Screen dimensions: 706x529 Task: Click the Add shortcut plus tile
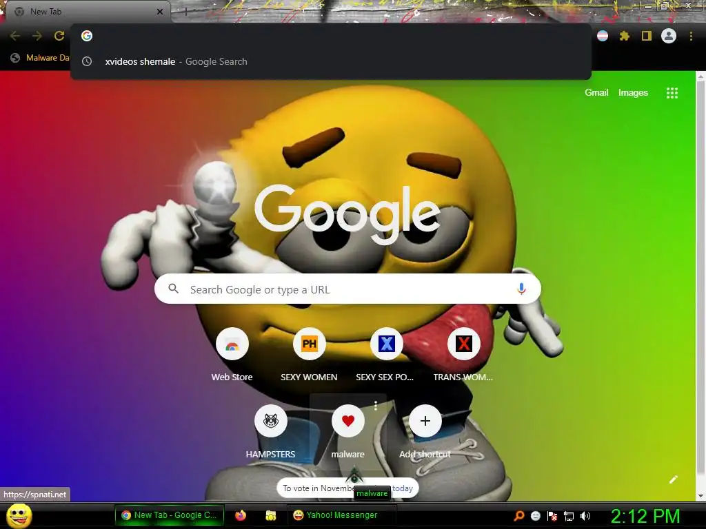425,421
